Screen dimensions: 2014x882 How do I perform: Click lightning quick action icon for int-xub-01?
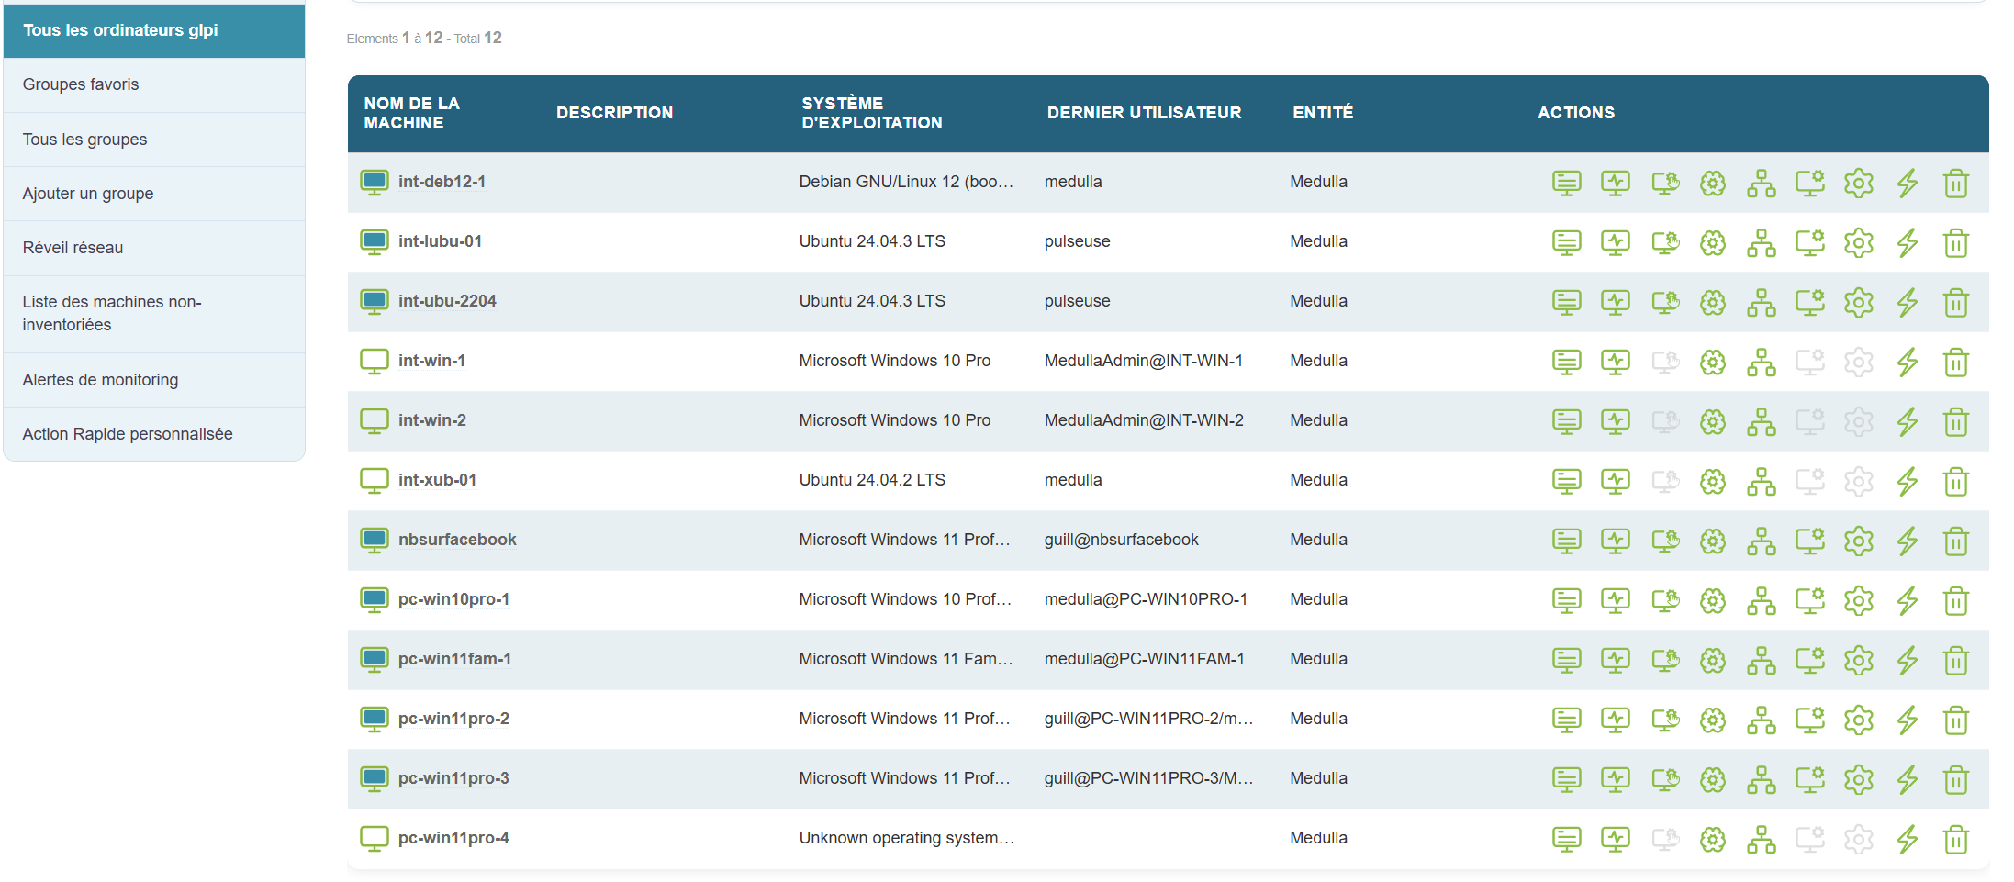pos(1907,482)
